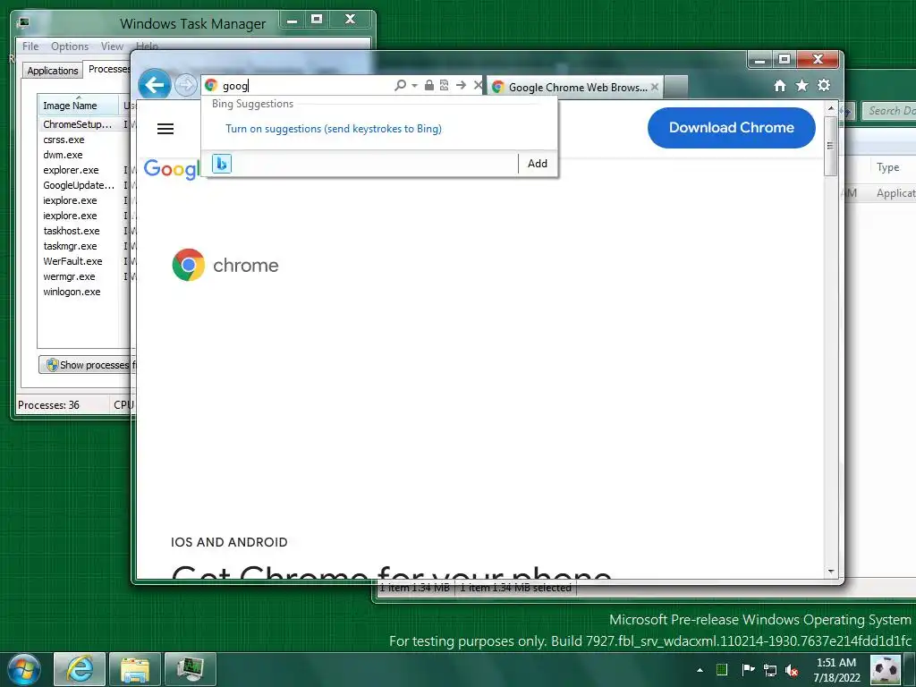Click the Go arrow in address bar
Image resolution: width=916 pixels, height=687 pixels.
[x=461, y=85]
